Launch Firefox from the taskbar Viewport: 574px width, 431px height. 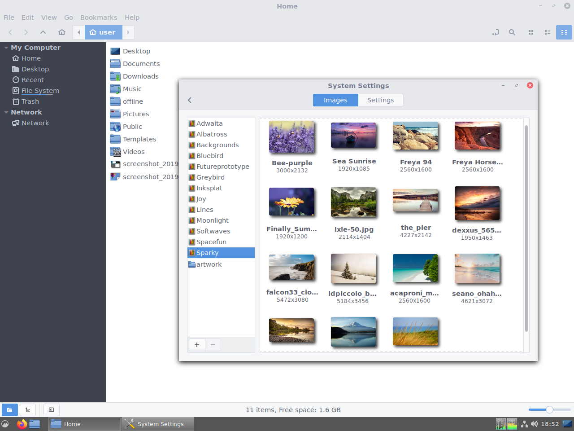pos(22,424)
